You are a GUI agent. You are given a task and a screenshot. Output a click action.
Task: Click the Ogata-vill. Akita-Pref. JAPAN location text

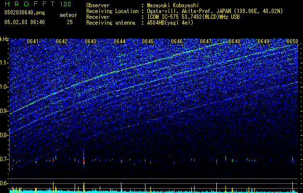[215, 11]
